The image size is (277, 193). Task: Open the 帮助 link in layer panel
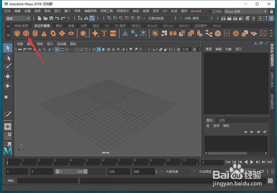coord(226,126)
